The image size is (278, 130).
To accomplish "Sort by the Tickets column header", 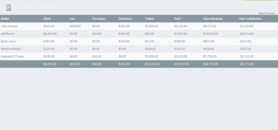I will (149, 19).
